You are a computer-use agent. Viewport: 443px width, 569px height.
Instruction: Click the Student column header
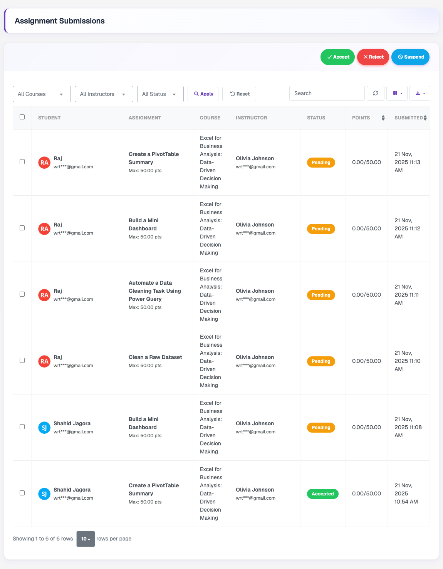(49, 118)
